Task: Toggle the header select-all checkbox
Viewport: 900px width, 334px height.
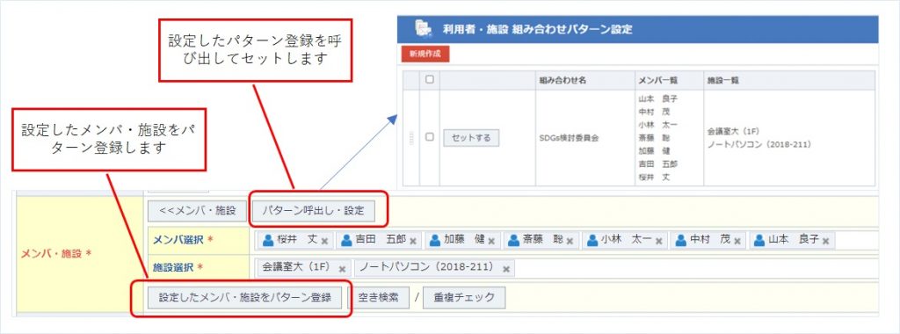Action: pos(429,80)
